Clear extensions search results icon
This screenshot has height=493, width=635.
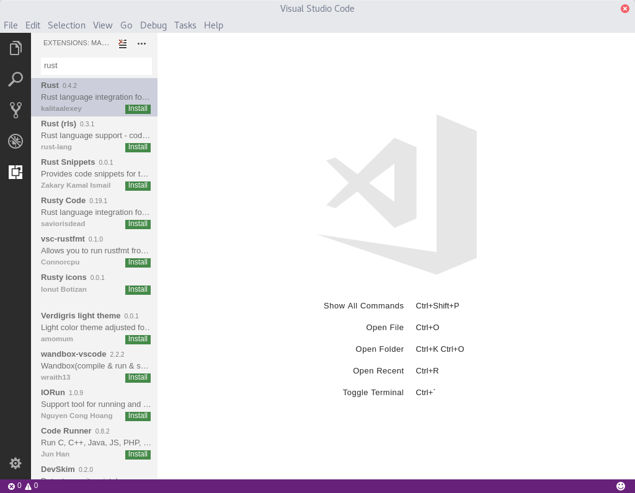pyautogui.click(x=122, y=44)
